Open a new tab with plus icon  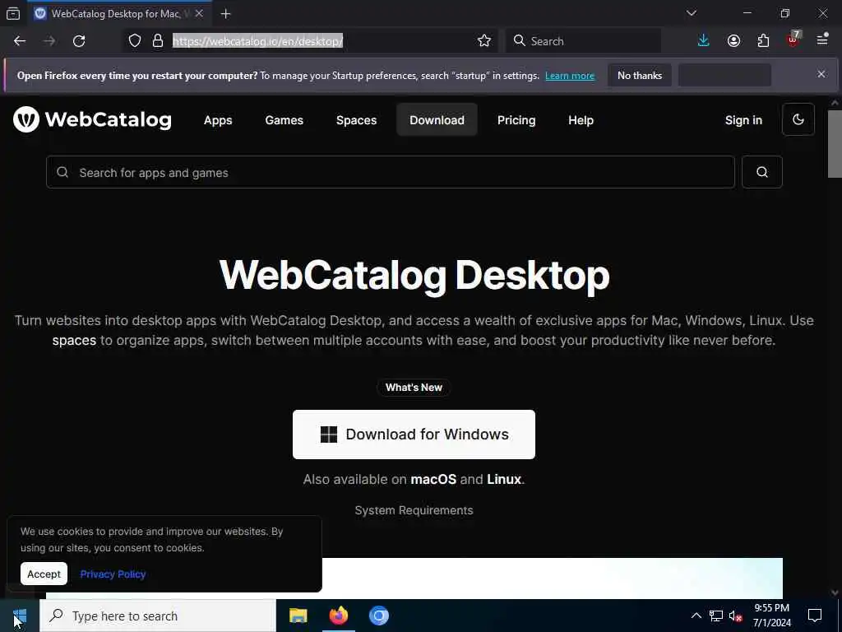coord(225,14)
